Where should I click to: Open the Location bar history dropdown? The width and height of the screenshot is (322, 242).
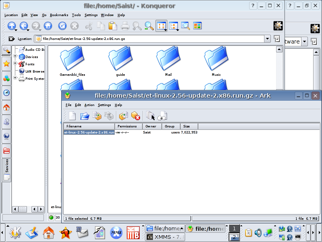click(x=267, y=39)
